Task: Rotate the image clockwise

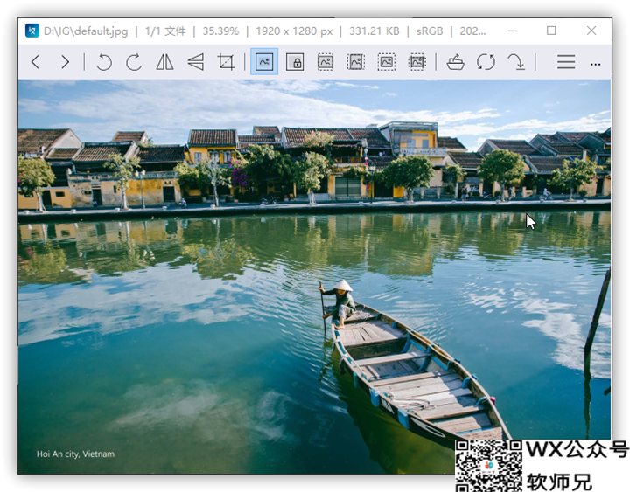Action: [x=134, y=62]
